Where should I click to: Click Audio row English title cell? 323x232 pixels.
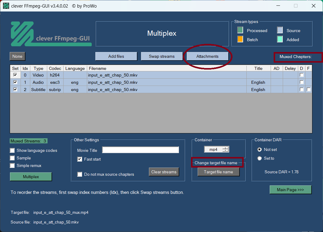[258, 82]
